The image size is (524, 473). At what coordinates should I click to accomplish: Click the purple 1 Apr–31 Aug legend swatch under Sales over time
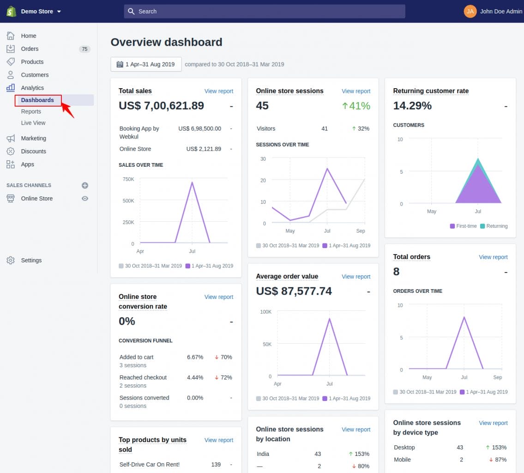(188, 266)
